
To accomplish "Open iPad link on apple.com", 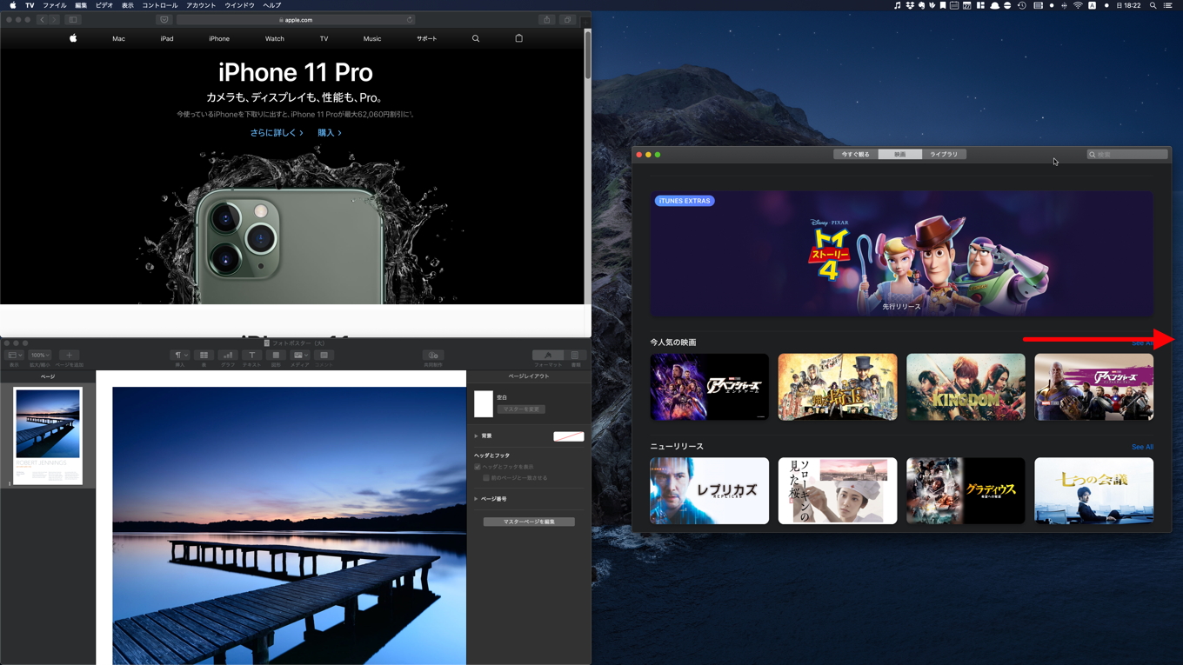I will click(167, 38).
